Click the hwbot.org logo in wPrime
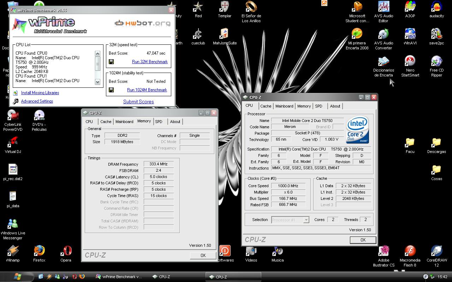Screen dimensions: 452x282 143,23
